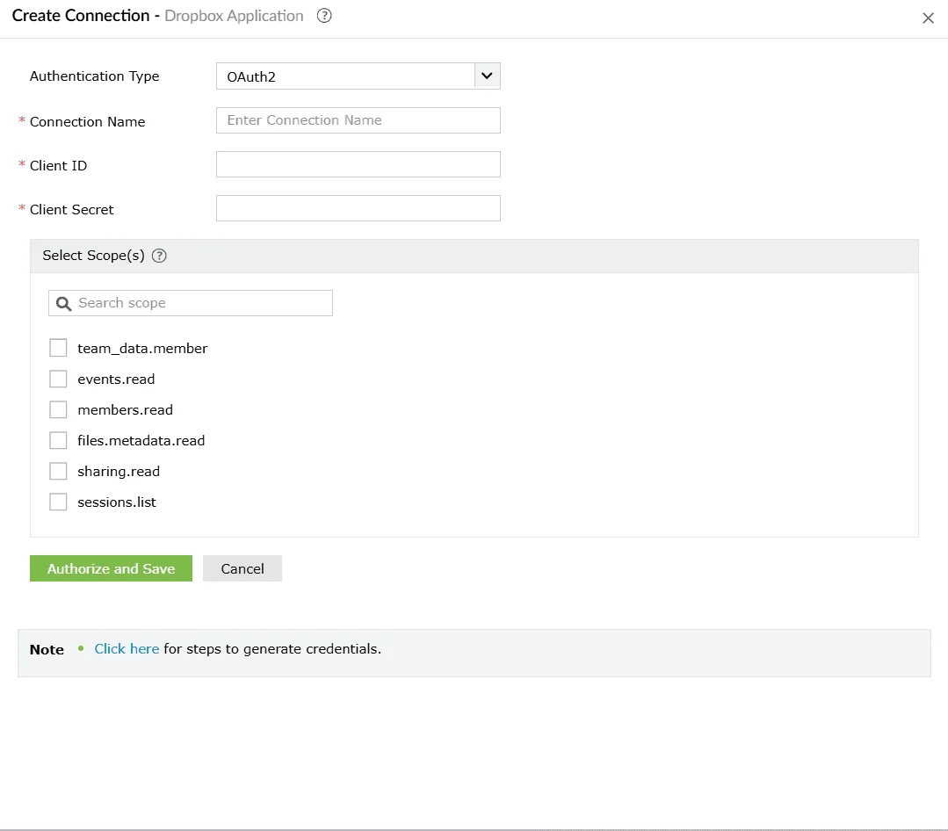Check the sessions.list scope

58,502
